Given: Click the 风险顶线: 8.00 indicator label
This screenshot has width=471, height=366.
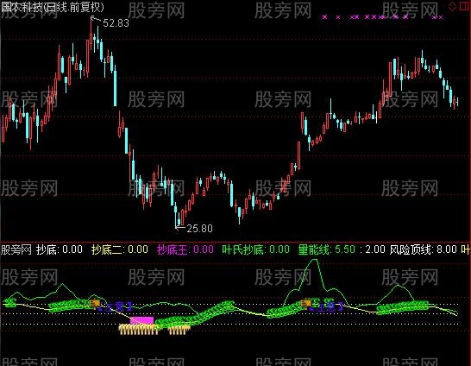Looking at the screenshot, I should (424, 249).
